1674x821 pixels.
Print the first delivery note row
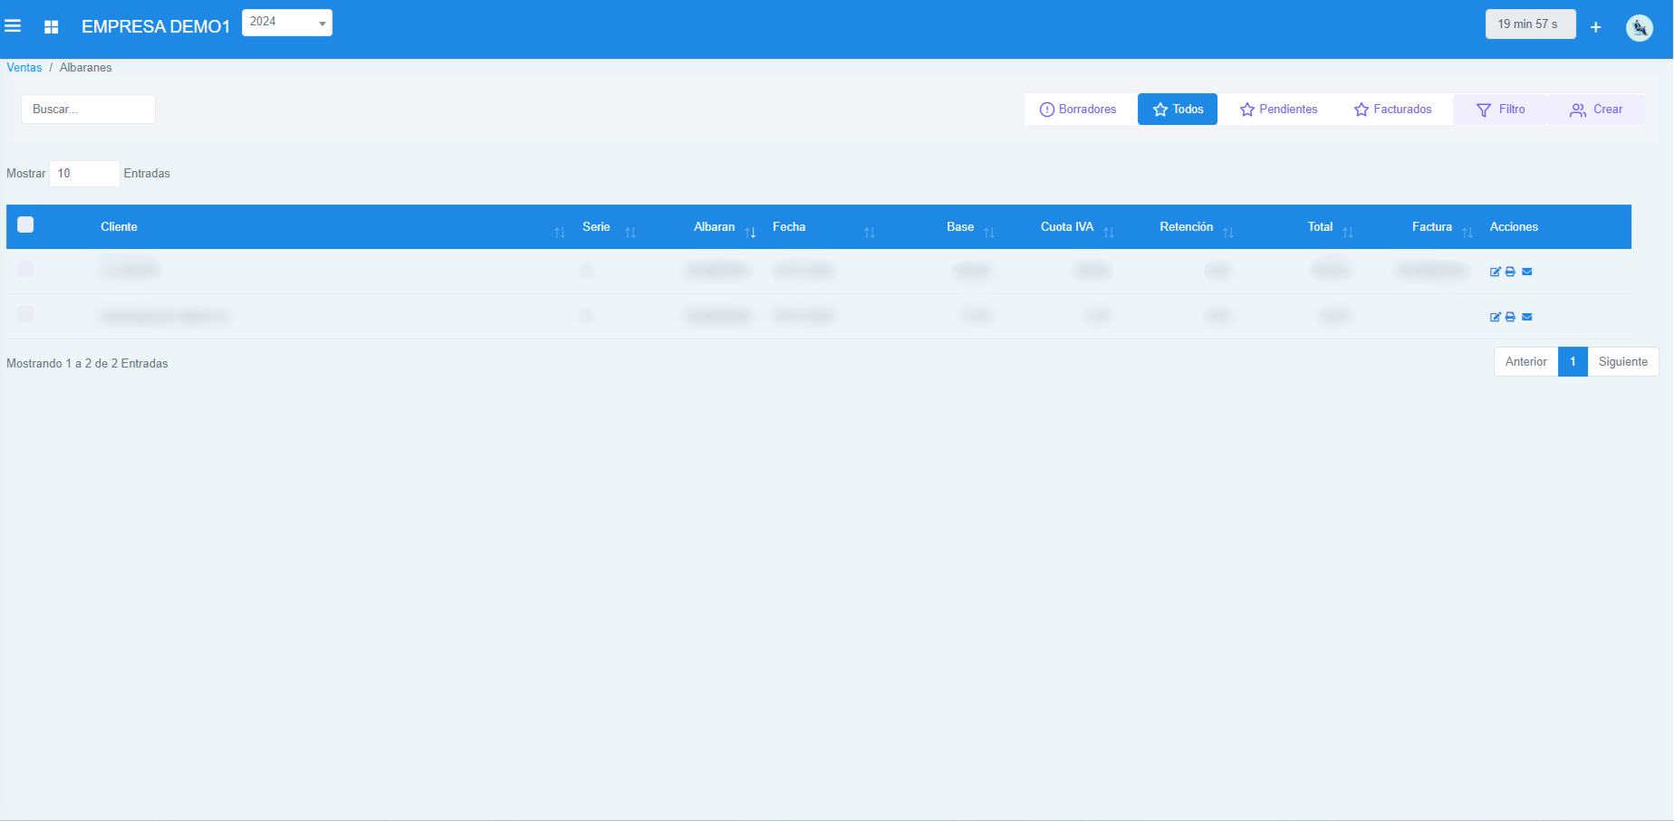pos(1510,272)
